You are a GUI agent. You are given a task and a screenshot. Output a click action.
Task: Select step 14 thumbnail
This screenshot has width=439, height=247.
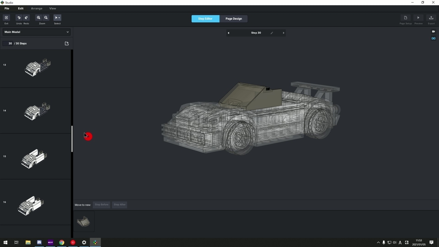[x=35, y=111]
